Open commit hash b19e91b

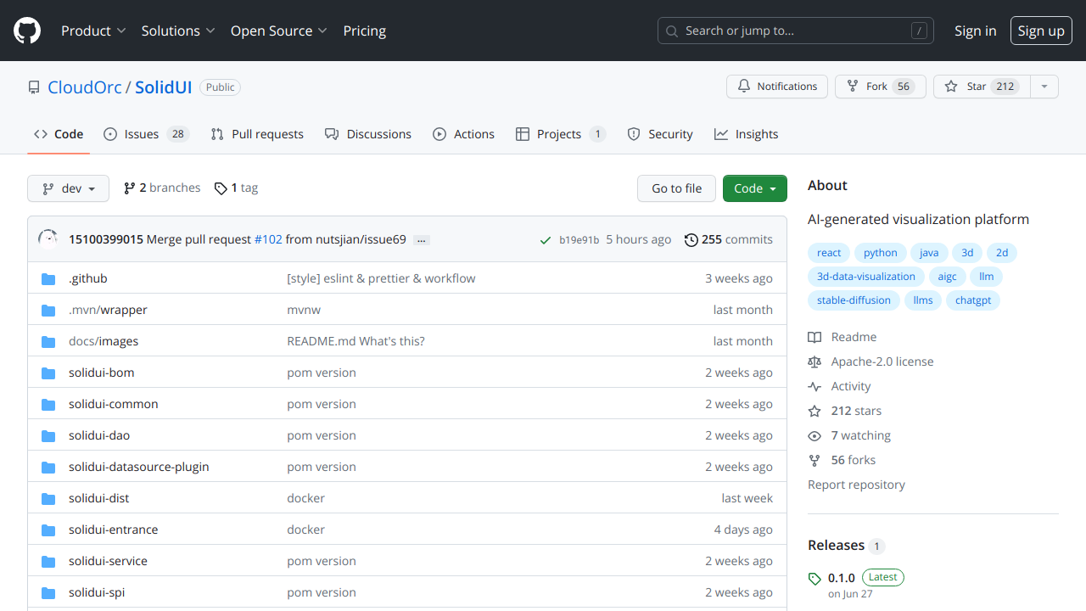579,240
